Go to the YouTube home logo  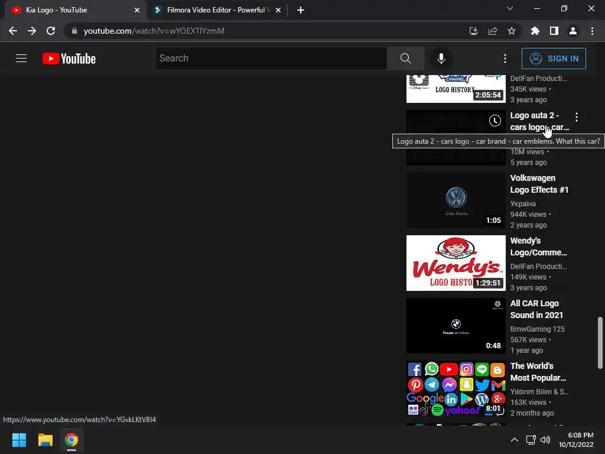[69, 59]
